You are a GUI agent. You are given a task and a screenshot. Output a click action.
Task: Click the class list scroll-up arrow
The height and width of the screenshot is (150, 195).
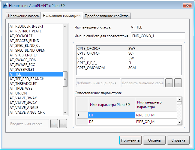pyautogui.click(x=65, y=26)
